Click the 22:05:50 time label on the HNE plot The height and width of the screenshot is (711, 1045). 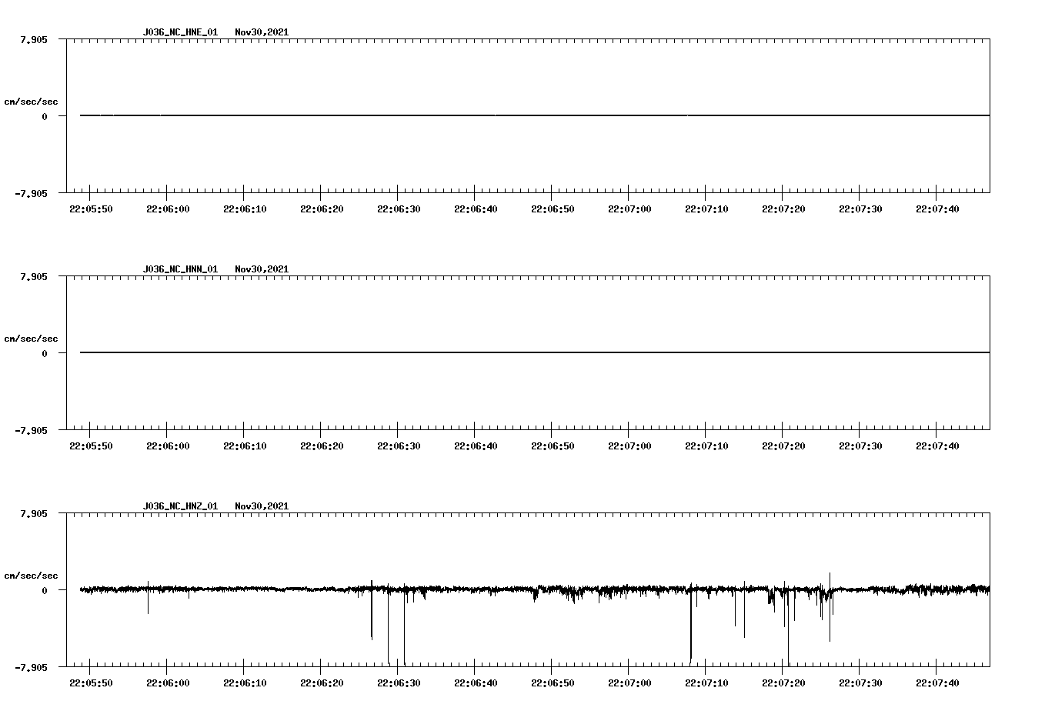point(91,209)
